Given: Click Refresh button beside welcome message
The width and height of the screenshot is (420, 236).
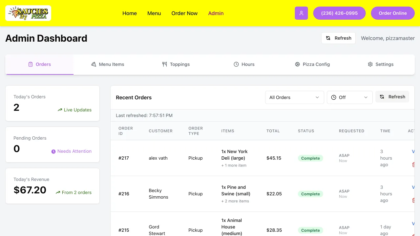Looking at the screenshot, I should (x=338, y=38).
